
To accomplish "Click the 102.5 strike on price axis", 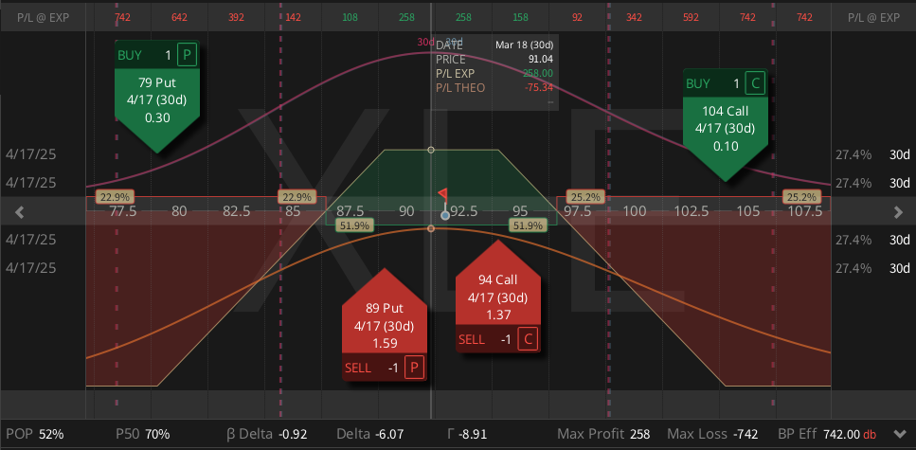I will pos(691,211).
